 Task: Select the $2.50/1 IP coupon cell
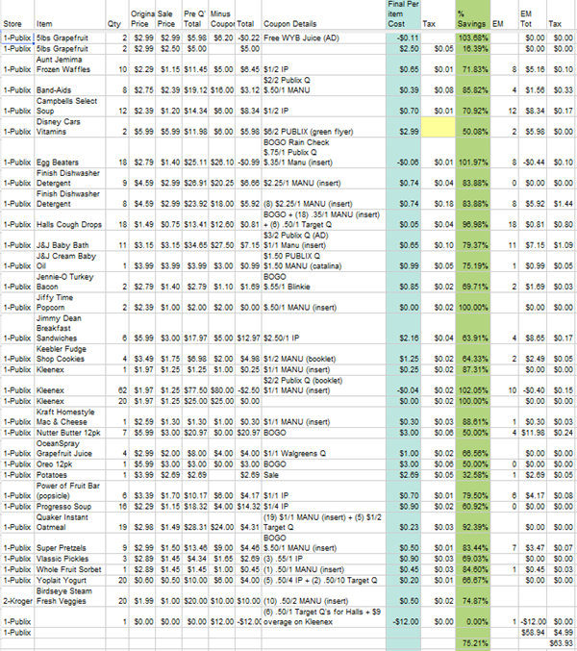324,329
